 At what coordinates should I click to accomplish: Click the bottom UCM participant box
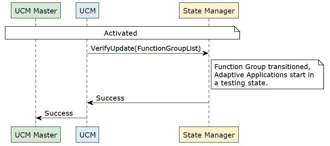click(87, 135)
